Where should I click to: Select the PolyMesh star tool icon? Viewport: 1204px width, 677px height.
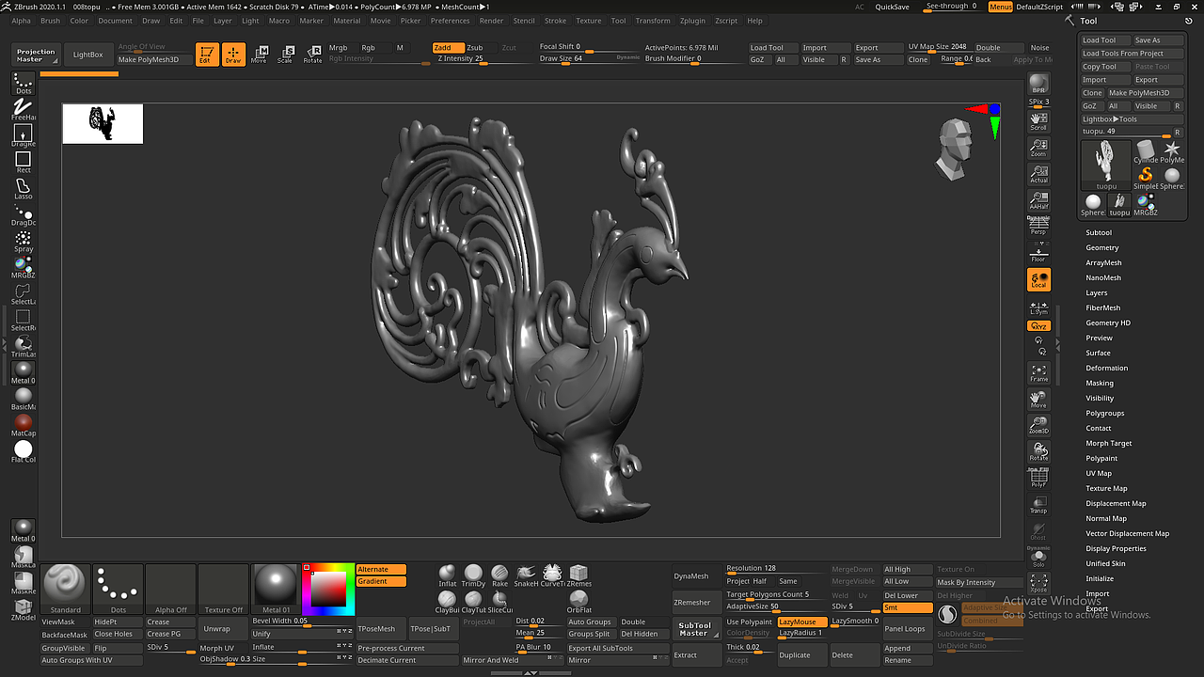click(x=1172, y=151)
